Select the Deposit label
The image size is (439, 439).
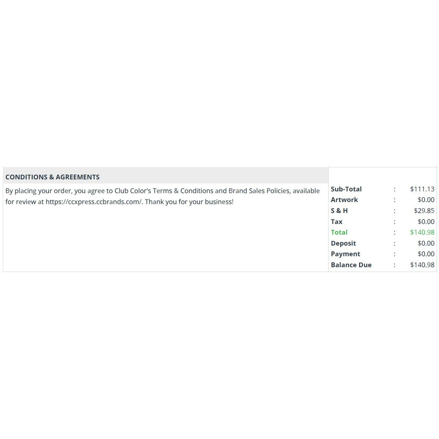coord(343,243)
